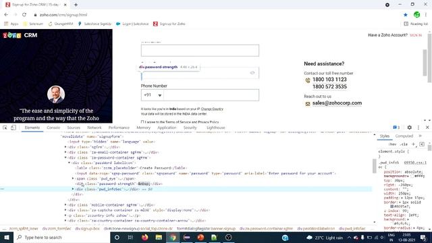Open the green Chrome profile avatar

[x=416, y=15]
